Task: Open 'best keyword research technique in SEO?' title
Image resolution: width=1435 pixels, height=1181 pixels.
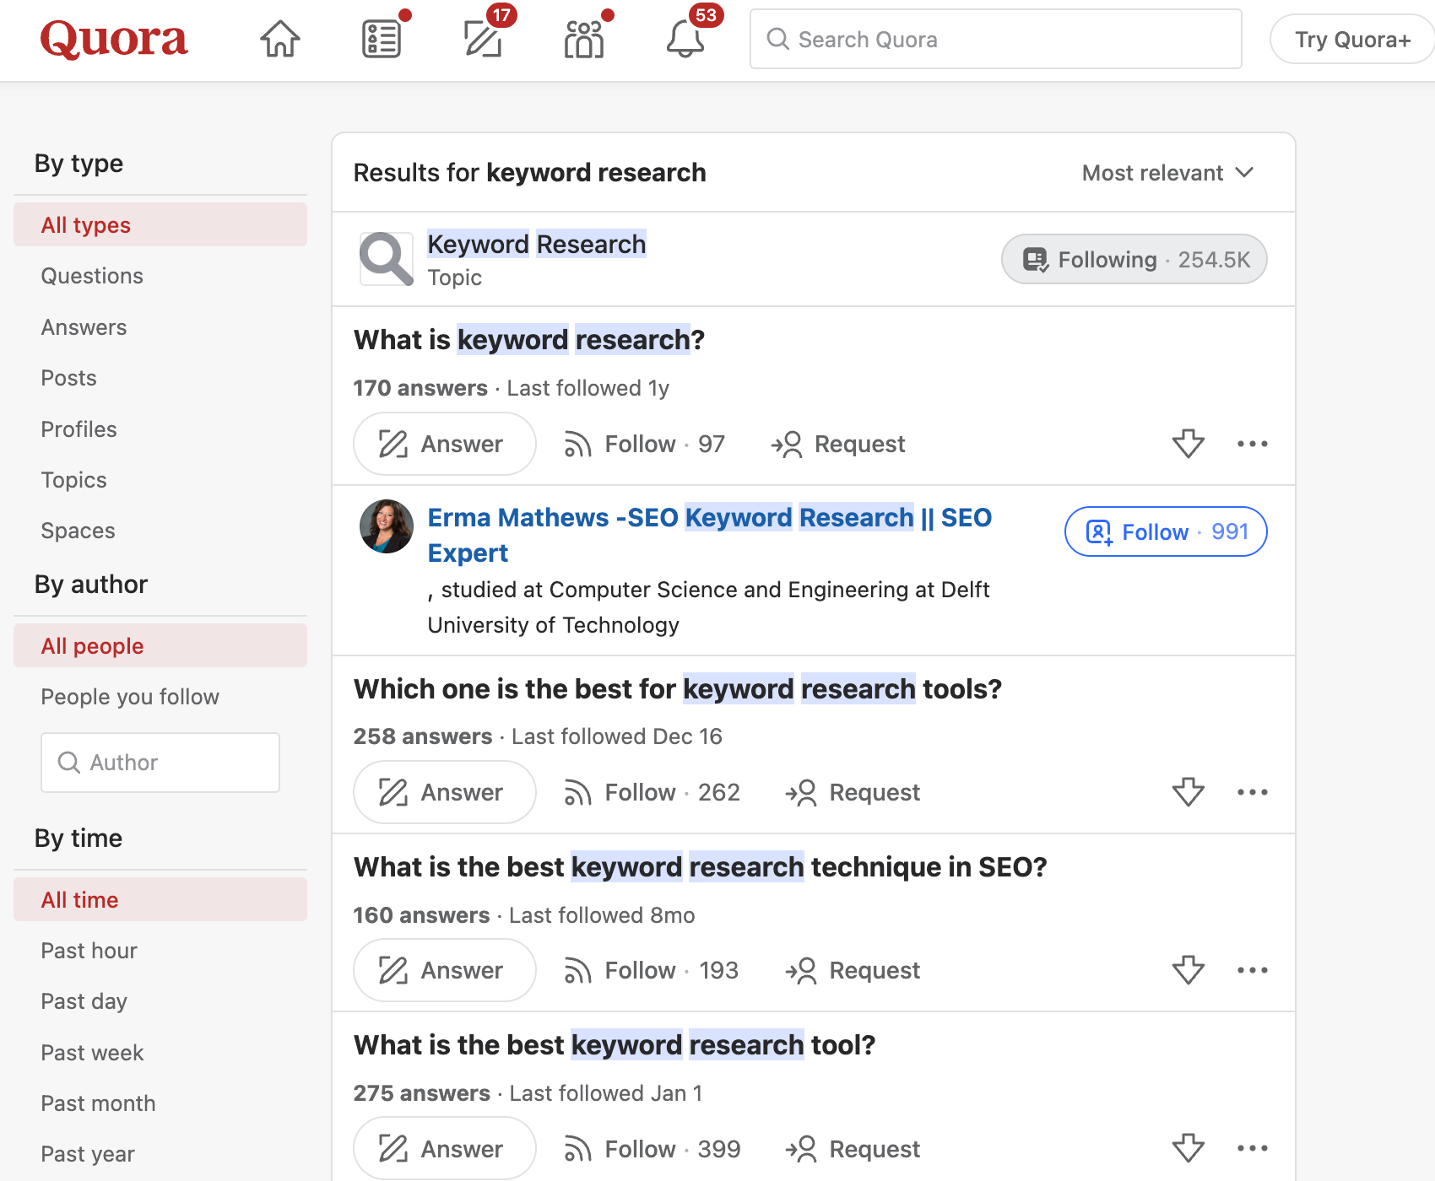Action: pyautogui.click(x=701, y=866)
